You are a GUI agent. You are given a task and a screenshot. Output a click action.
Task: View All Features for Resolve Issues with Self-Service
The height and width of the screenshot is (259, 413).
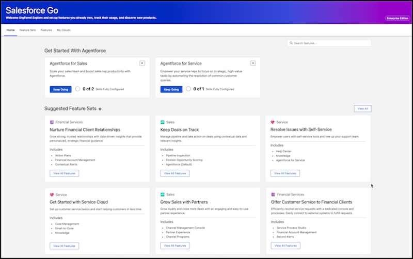(x=285, y=173)
